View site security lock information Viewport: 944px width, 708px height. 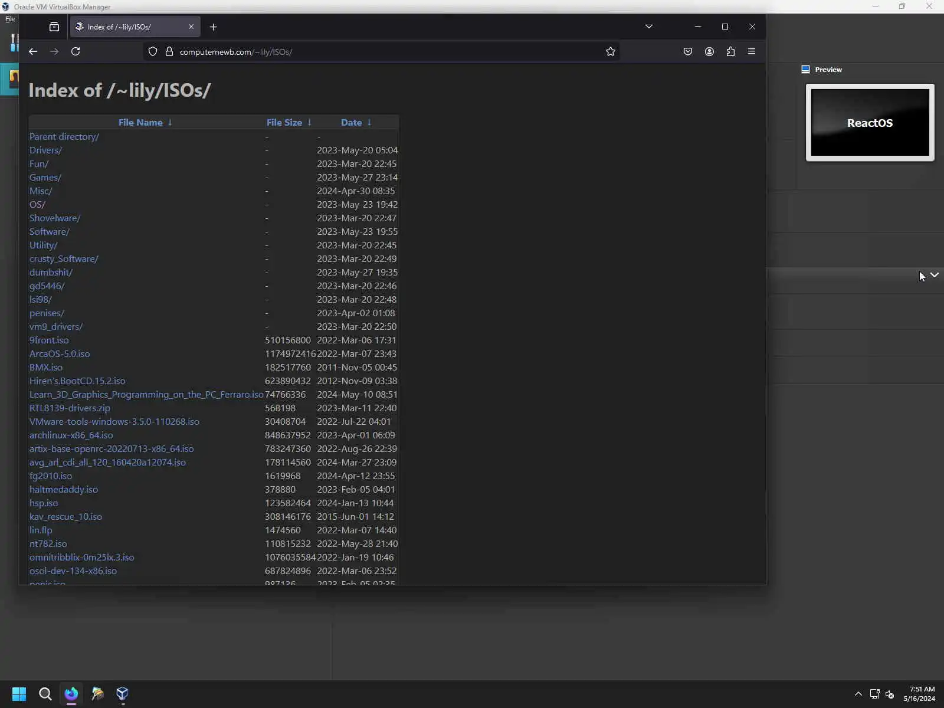click(169, 52)
